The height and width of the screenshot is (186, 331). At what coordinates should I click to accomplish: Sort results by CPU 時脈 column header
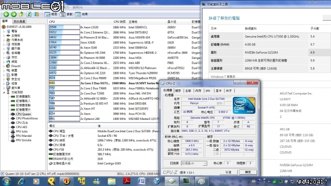tap(119, 22)
